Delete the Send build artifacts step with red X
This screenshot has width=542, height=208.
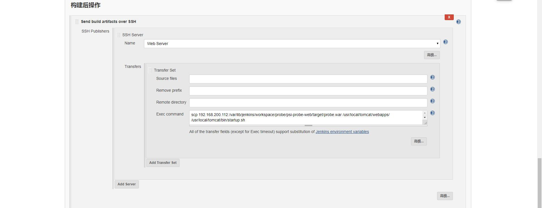pyautogui.click(x=449, y=17)
